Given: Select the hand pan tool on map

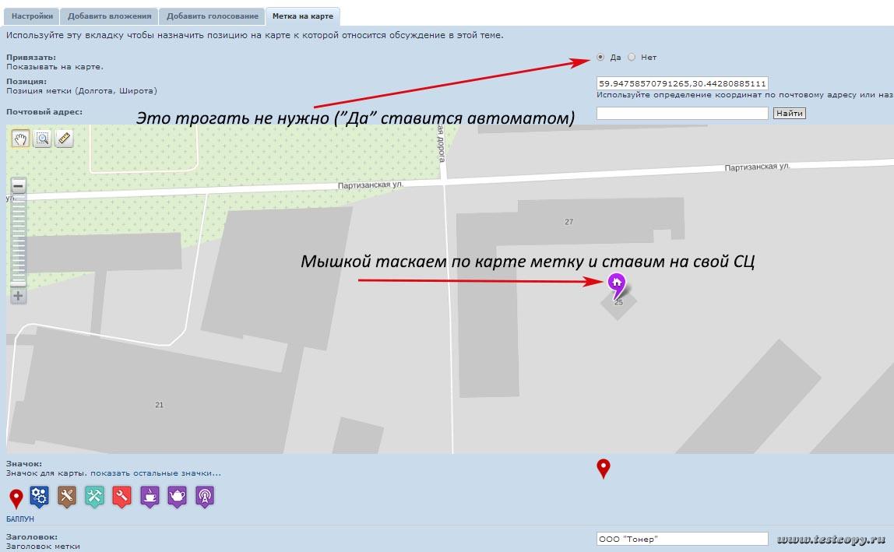Looking at the screenshot, I should (20, 139).
